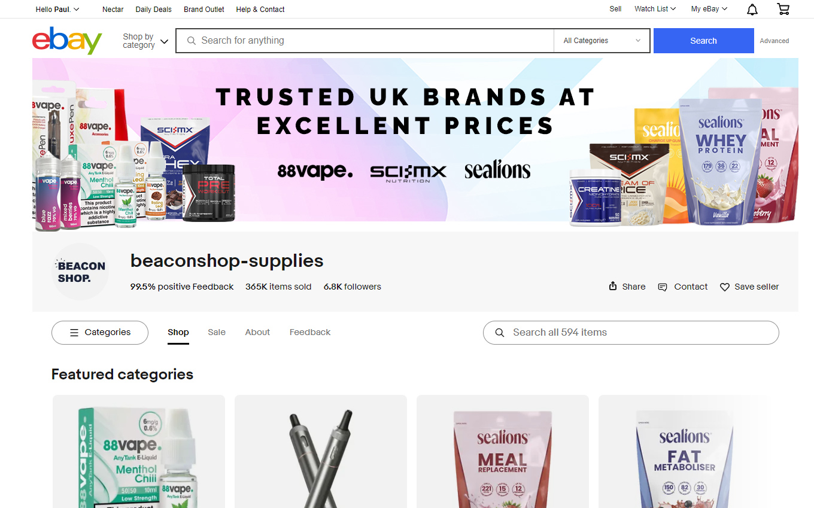Open the notifications bell icon

pos(752,9)
